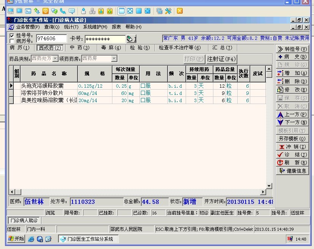Click the blue download-arrow toolbar icon

(84, 11)
